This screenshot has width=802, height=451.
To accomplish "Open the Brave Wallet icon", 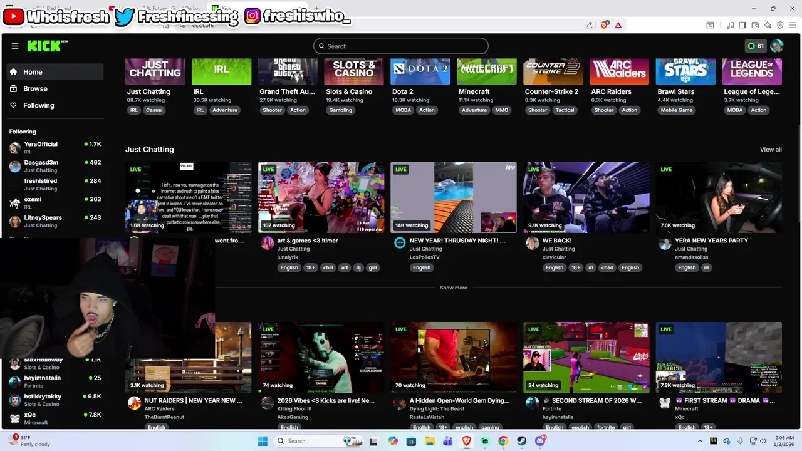I will pyautogui.click(x=755, y=25).
